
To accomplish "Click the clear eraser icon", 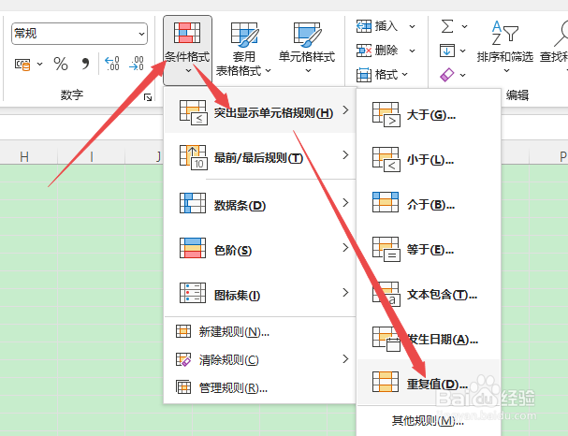I will (447, 75).
